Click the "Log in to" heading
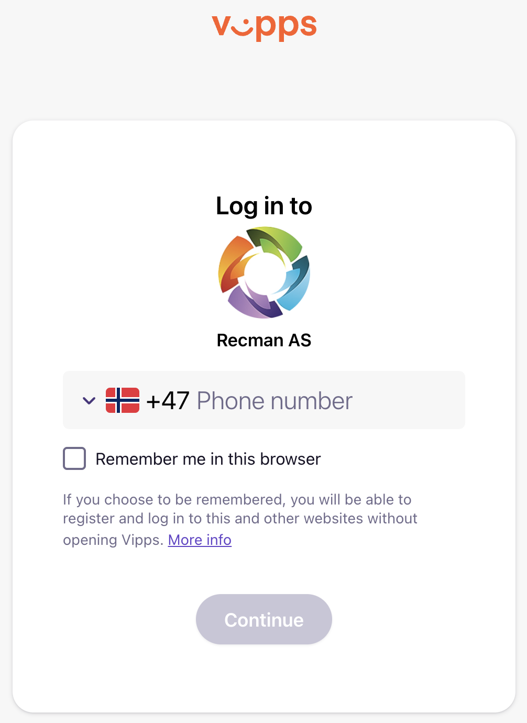 [264, 206]
